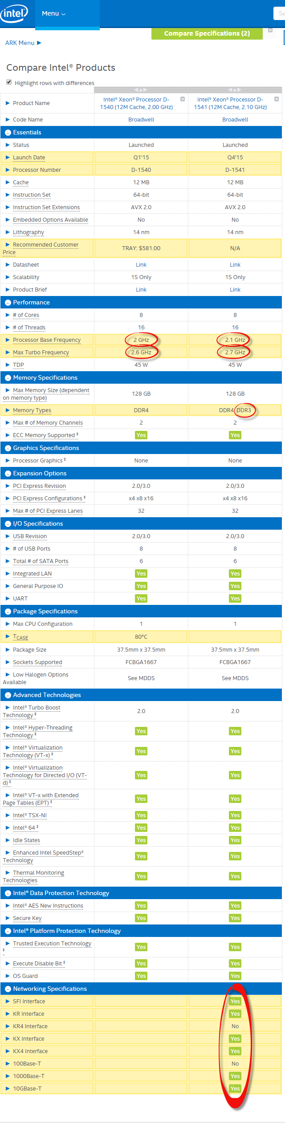
Task: Collapse Expansion Options section
Action: [x=8, y=474]
